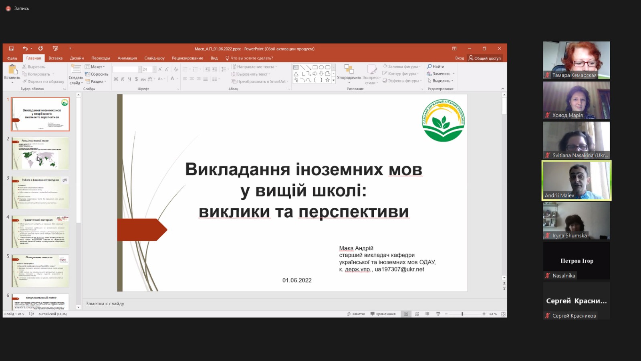Click the Save icon in quick access toolbar

(x=11, y=49)
